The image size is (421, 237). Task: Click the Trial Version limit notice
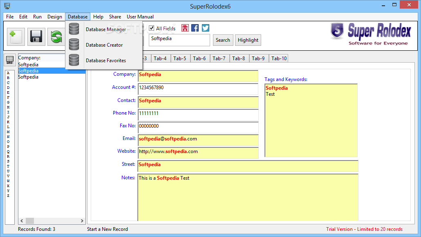[364, 229]
